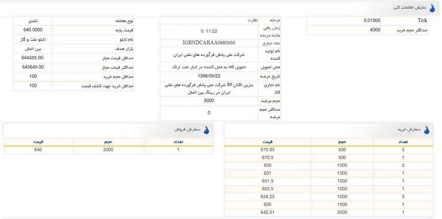
Task: Open the سفارش خرید panel header
Action: (328, 130)
